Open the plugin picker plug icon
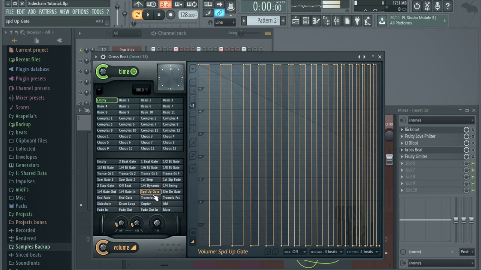The width and height of the screenshot is (481, 270). (357, 21)
